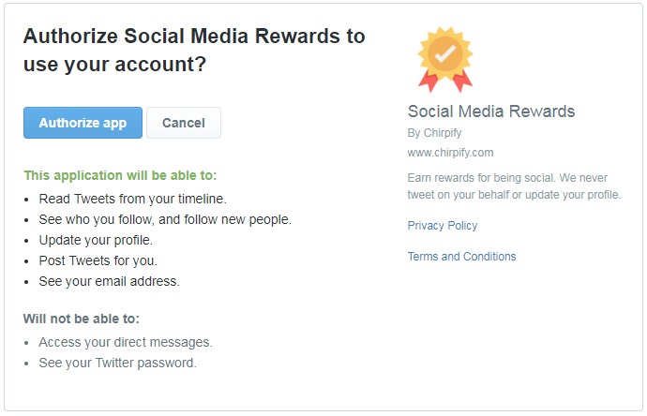The height and width of the screenshot is (416, 647).
Task: Cancel the authorization request
Action: (x=184, y=123)
